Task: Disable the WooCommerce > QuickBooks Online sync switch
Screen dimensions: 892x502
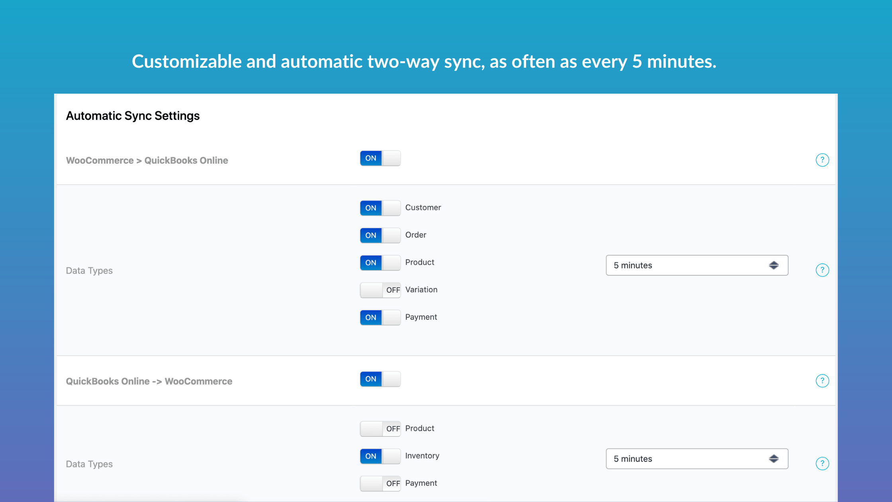Action: point(380,158)
